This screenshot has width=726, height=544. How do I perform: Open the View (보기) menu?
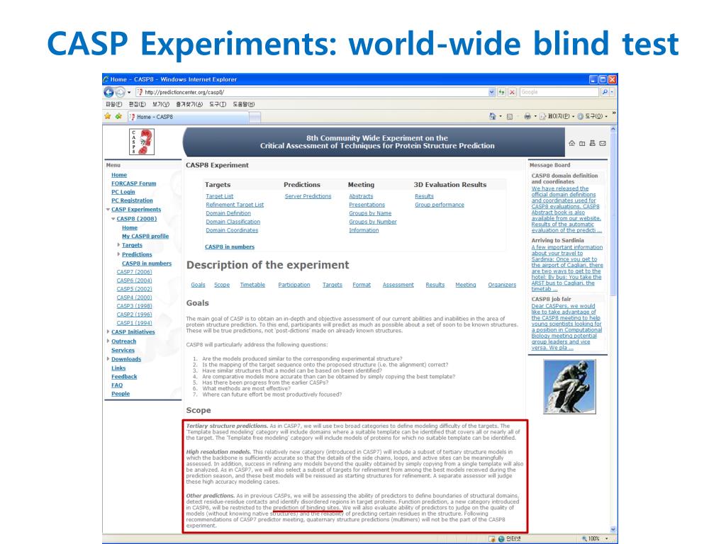pos(161,104)
